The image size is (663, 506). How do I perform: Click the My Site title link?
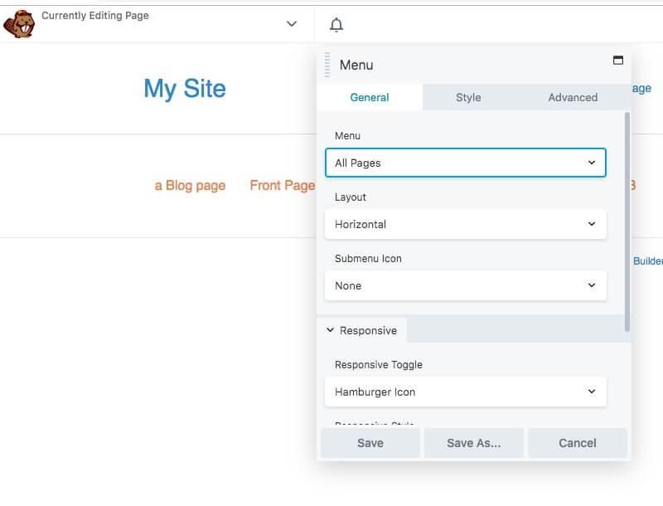click(x=185, y=89)
